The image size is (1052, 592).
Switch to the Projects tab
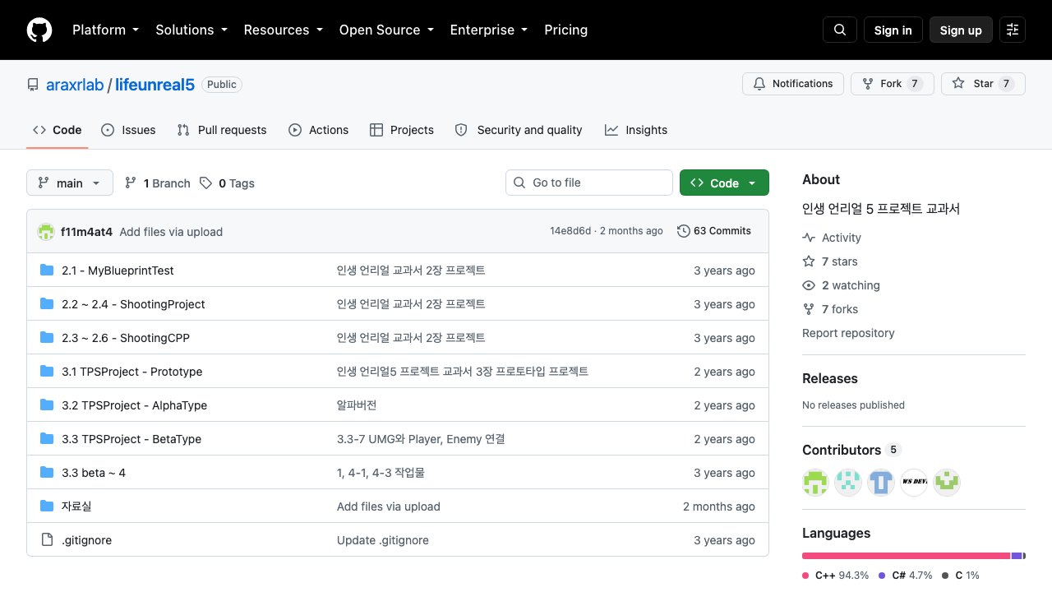pos(402,130)
